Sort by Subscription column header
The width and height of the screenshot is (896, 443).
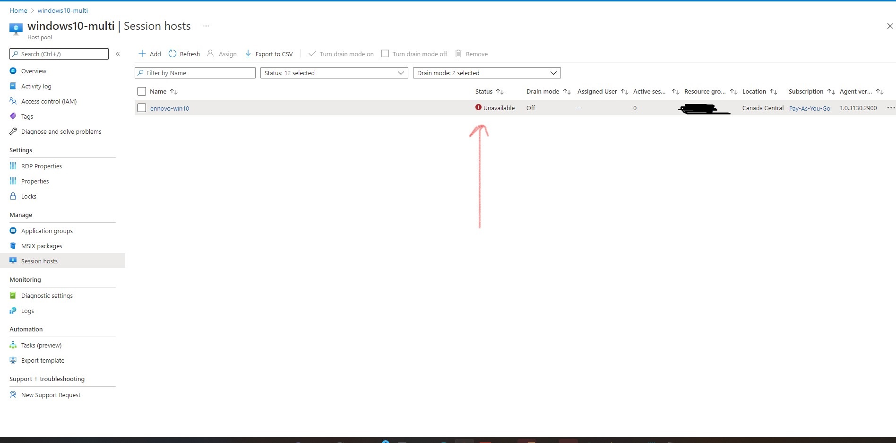click(812, 91)
